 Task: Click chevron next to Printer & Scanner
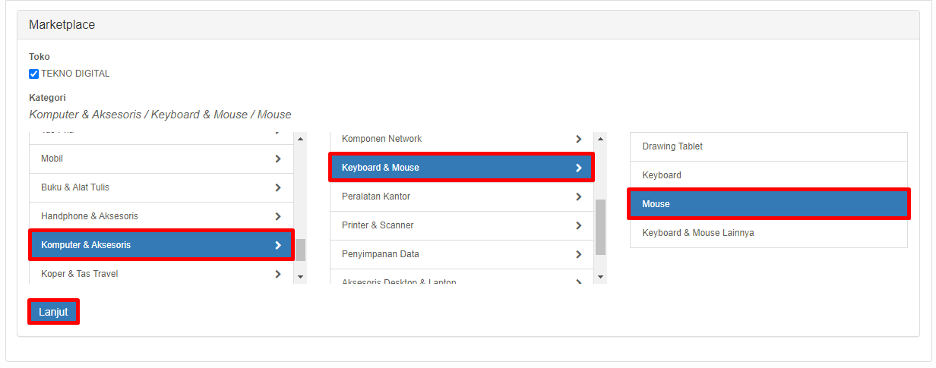tap(579, 225)
